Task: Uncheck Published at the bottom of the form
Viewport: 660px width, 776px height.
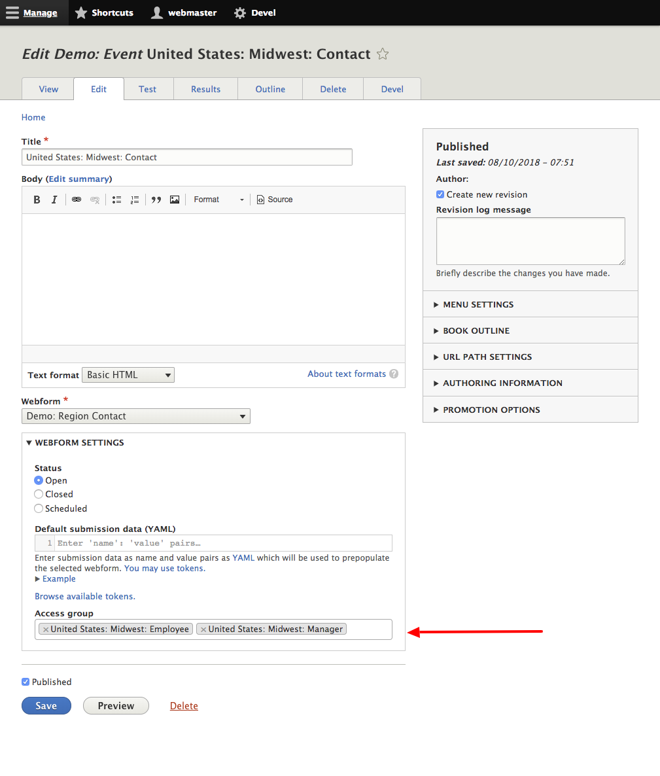Action: (x=25, y=682)
